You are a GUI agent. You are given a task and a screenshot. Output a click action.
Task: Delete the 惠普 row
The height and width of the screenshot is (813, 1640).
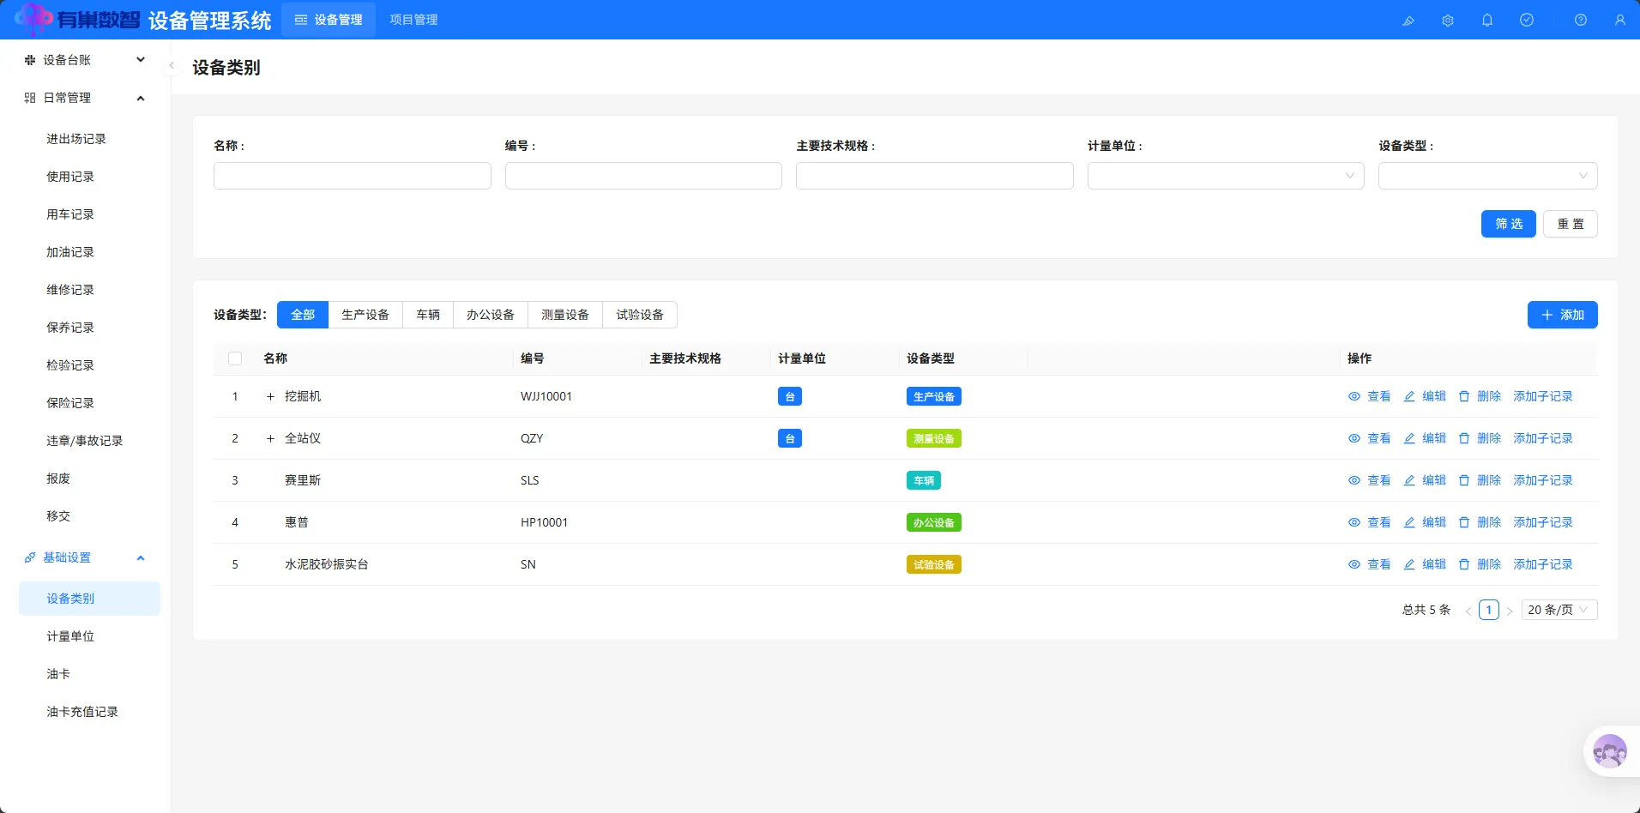pos(1480,522)
